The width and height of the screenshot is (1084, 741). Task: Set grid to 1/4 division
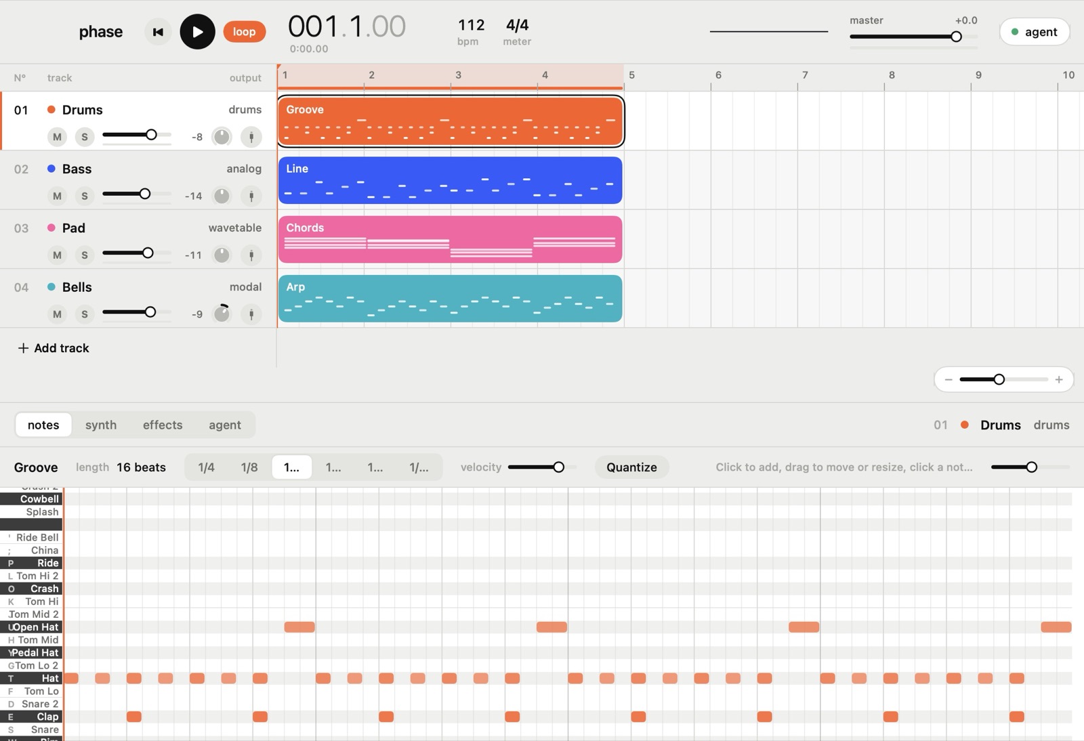(x=207, y=467)
